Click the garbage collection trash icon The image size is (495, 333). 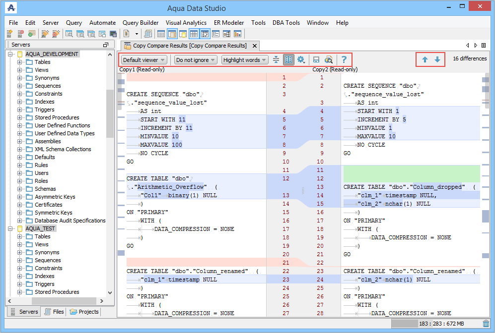pos(486,324)
